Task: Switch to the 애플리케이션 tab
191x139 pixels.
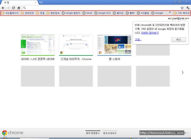Action: click(110, 133)
